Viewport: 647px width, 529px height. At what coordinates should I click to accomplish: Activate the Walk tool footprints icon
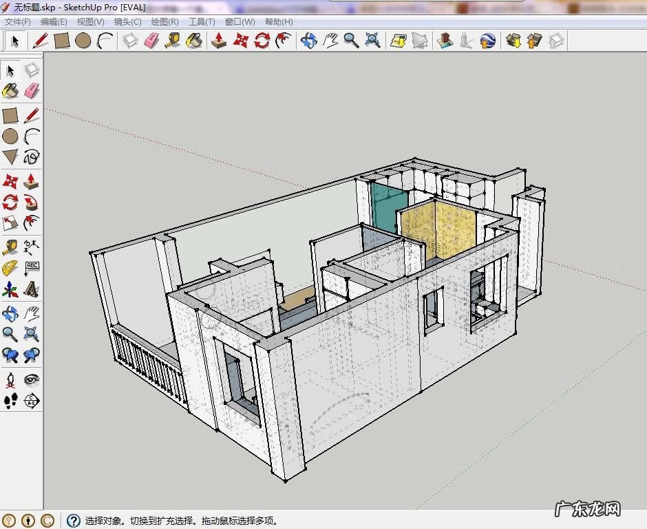10,401
